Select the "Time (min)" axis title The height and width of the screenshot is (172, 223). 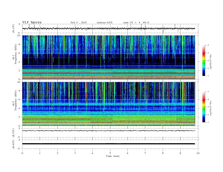113,156
